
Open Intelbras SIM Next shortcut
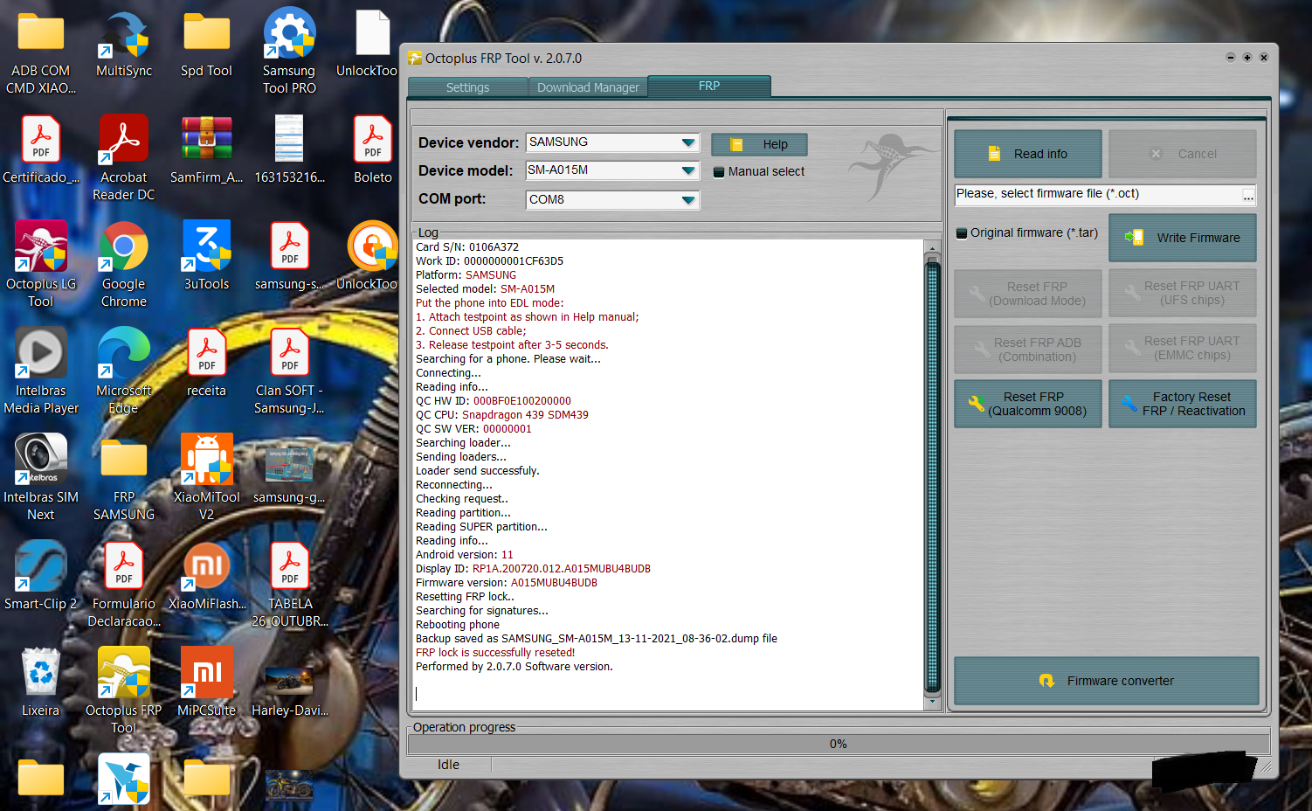41,479
